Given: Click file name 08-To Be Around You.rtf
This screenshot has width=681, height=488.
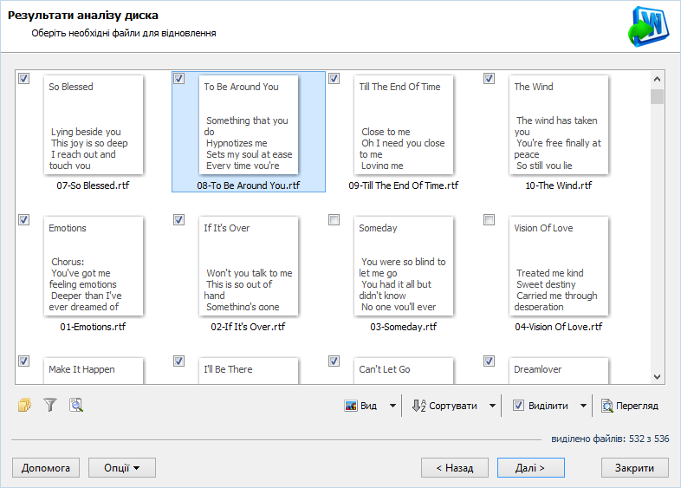Looking at the screenshot, I should coord(249,185).
